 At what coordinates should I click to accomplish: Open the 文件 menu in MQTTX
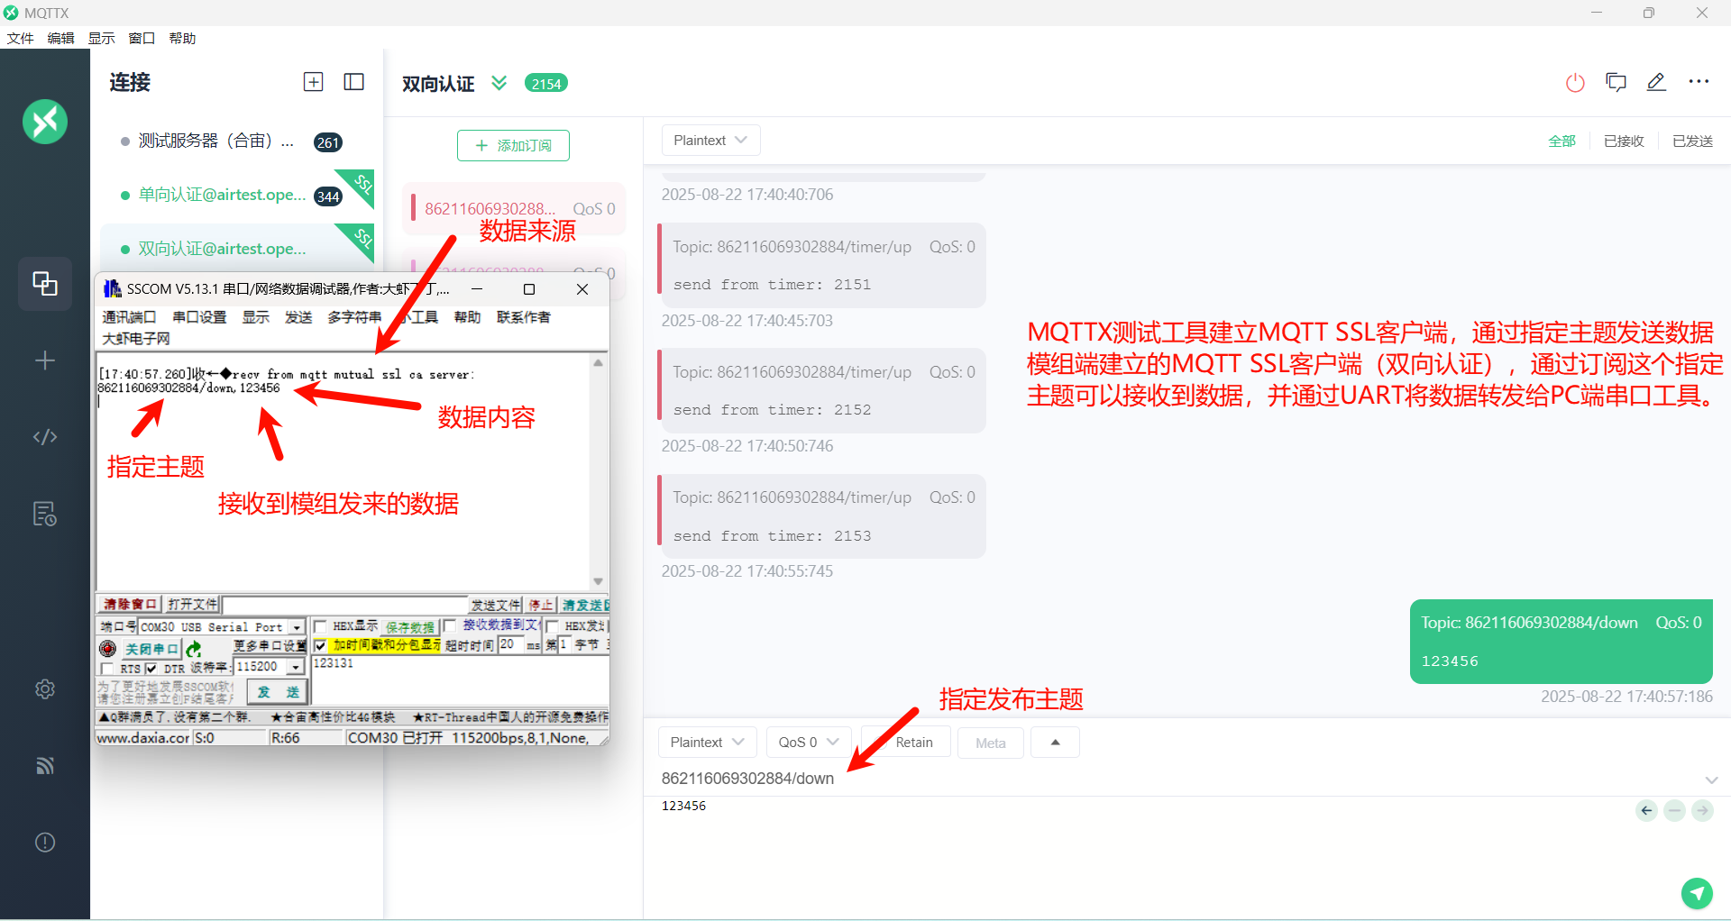tap(20, 38)
